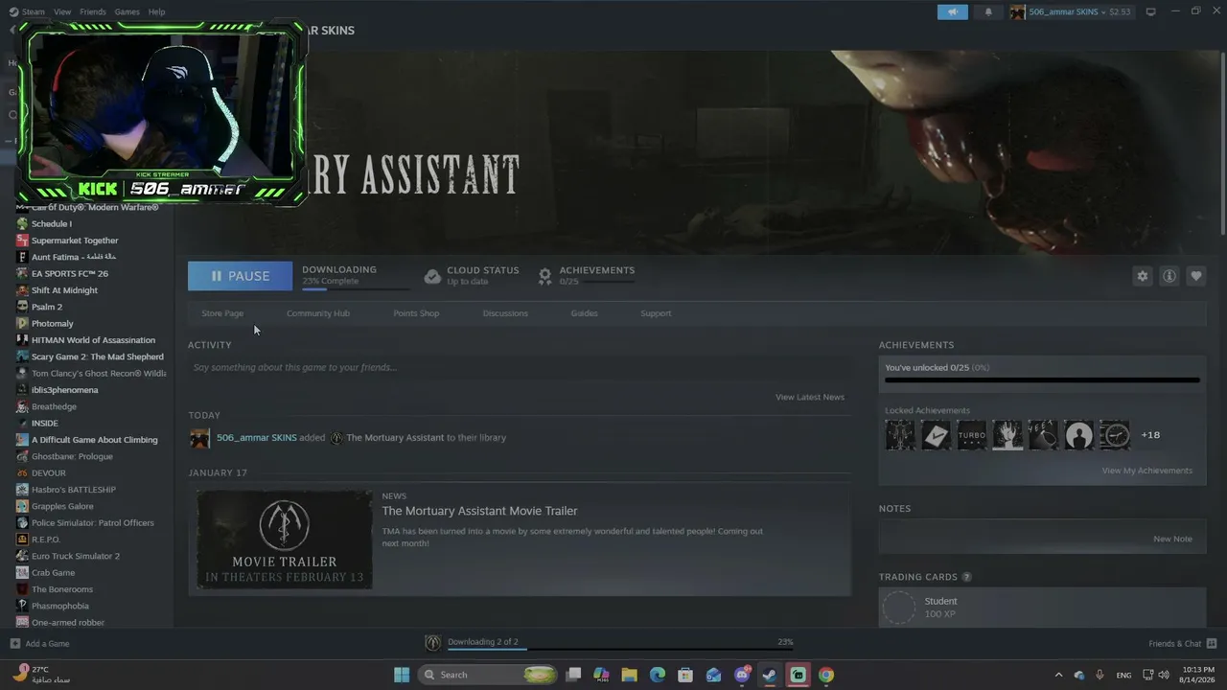Click microphone icon in system tray
The image size is (1227, 690).
coord(1100,675)
